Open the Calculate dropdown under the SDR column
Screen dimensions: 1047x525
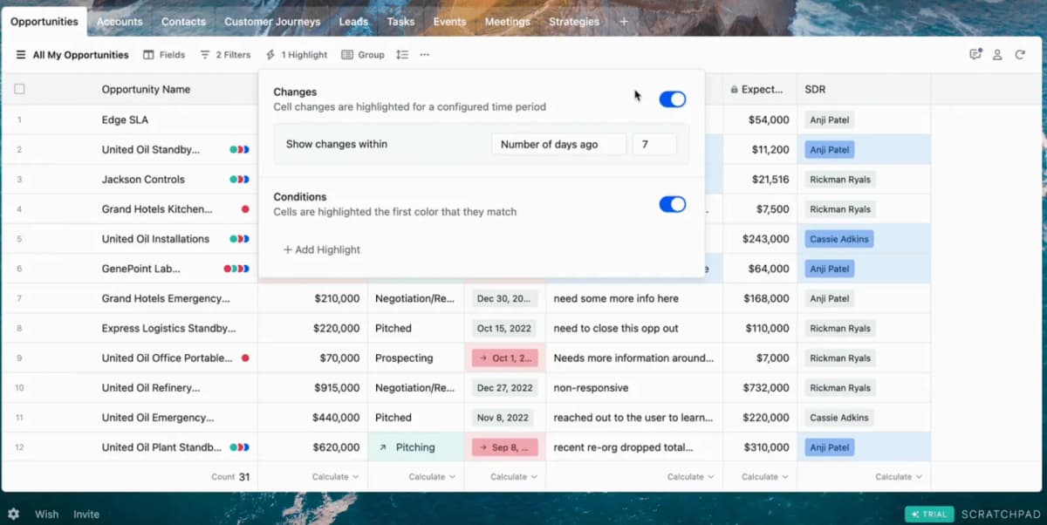899,477
